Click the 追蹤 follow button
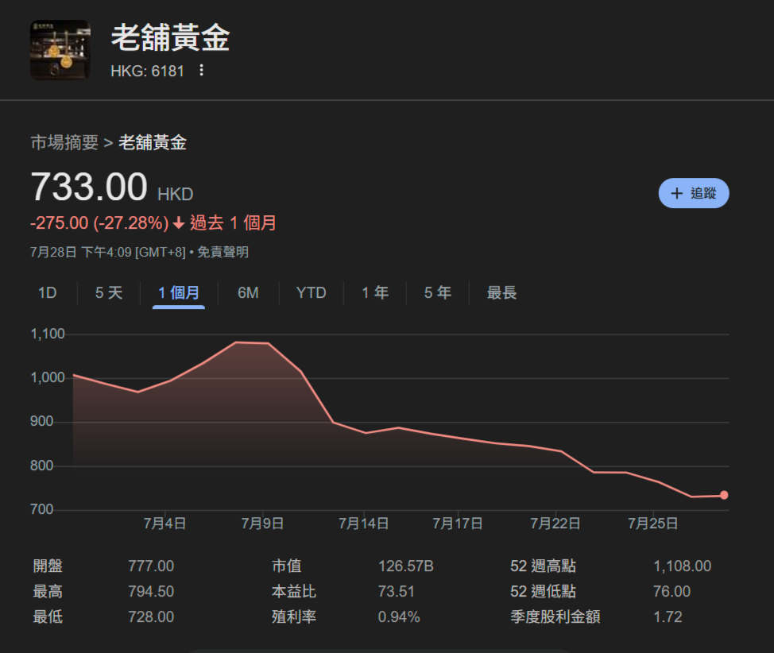The image size is (774, 653). (x=693, y=193)
